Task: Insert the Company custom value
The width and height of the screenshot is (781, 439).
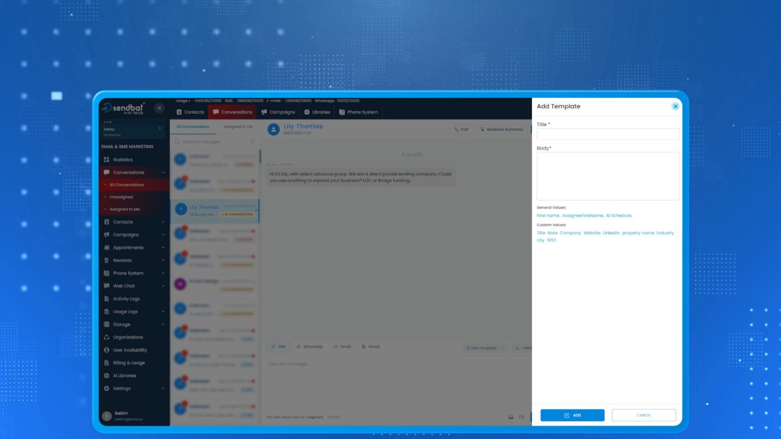Action: coord(570,233)
